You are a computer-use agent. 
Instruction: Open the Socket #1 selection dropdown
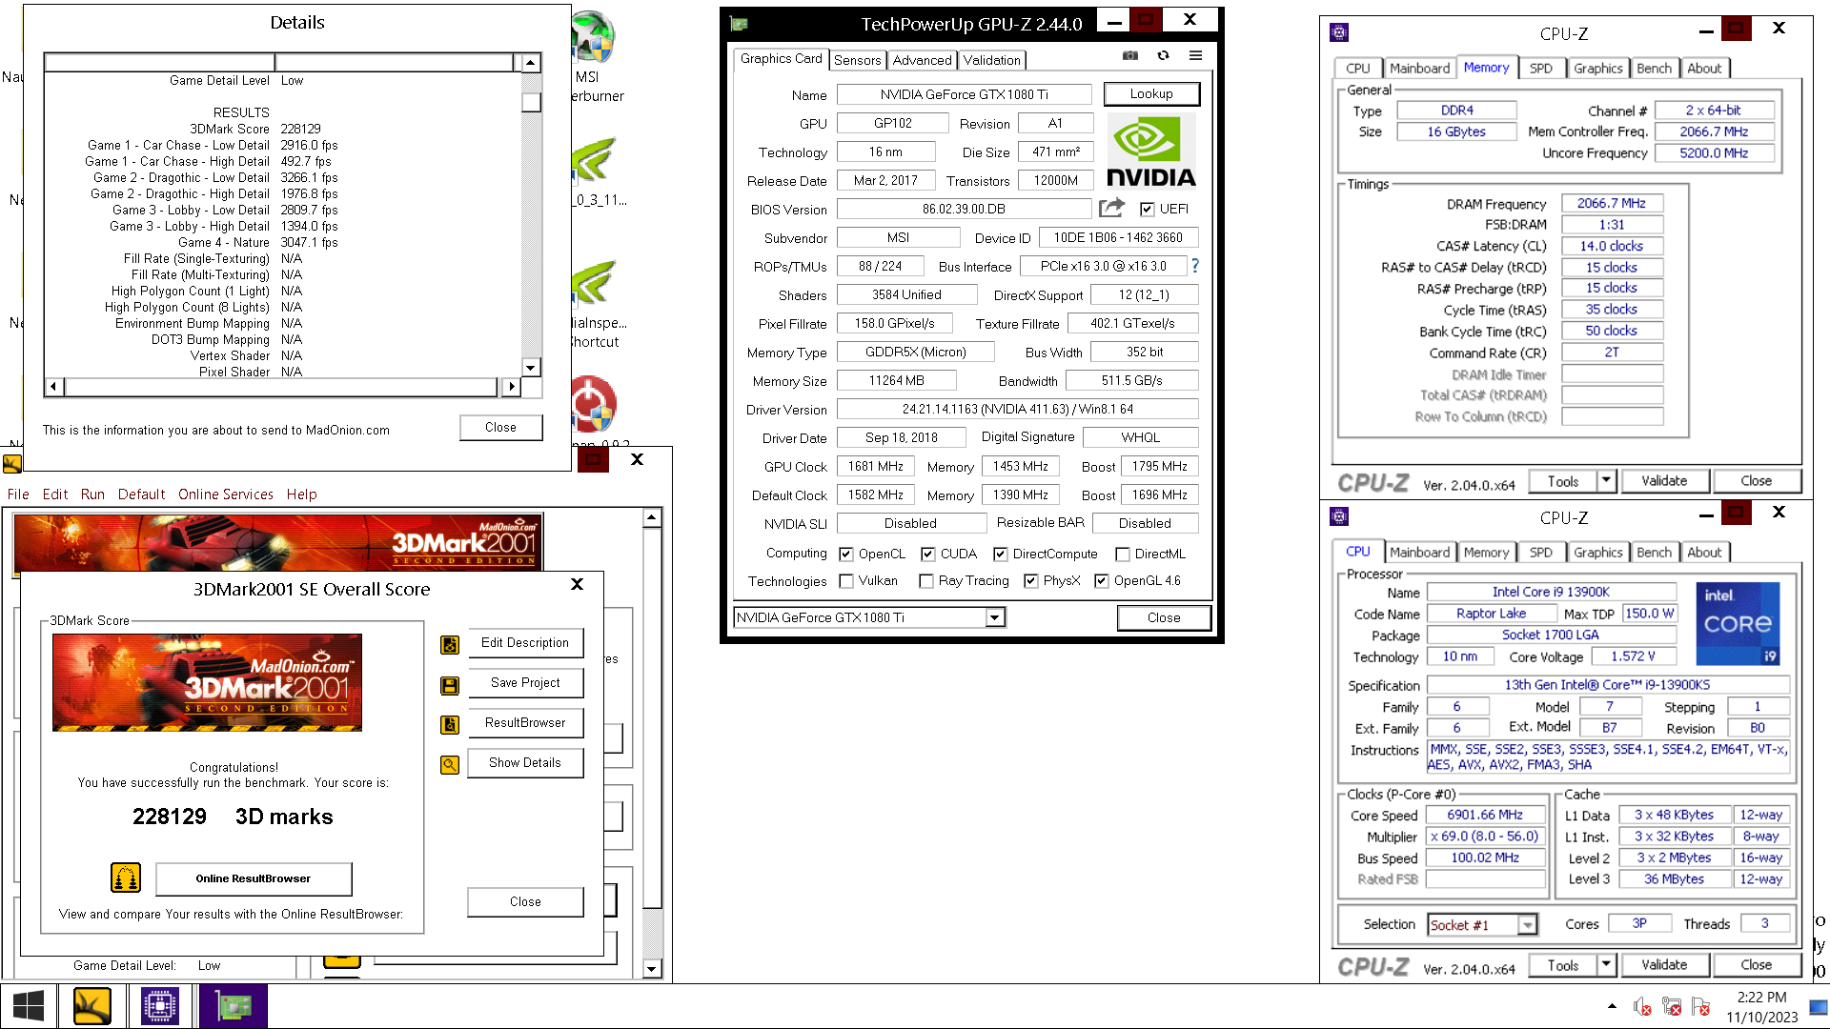[x=1528, y=925]
